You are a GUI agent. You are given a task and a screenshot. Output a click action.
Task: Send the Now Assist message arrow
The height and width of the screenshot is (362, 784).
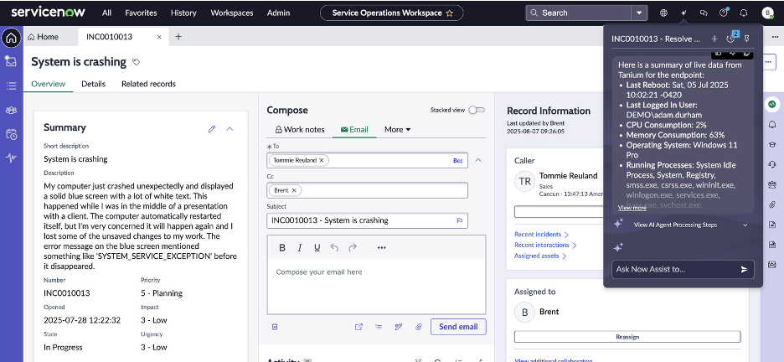(744, 269)
